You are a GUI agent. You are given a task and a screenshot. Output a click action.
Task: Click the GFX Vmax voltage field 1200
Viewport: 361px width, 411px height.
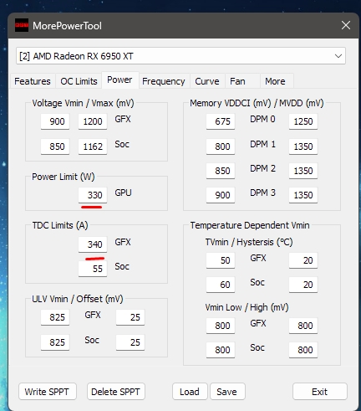pyautogui.click(x=93, y=121)
